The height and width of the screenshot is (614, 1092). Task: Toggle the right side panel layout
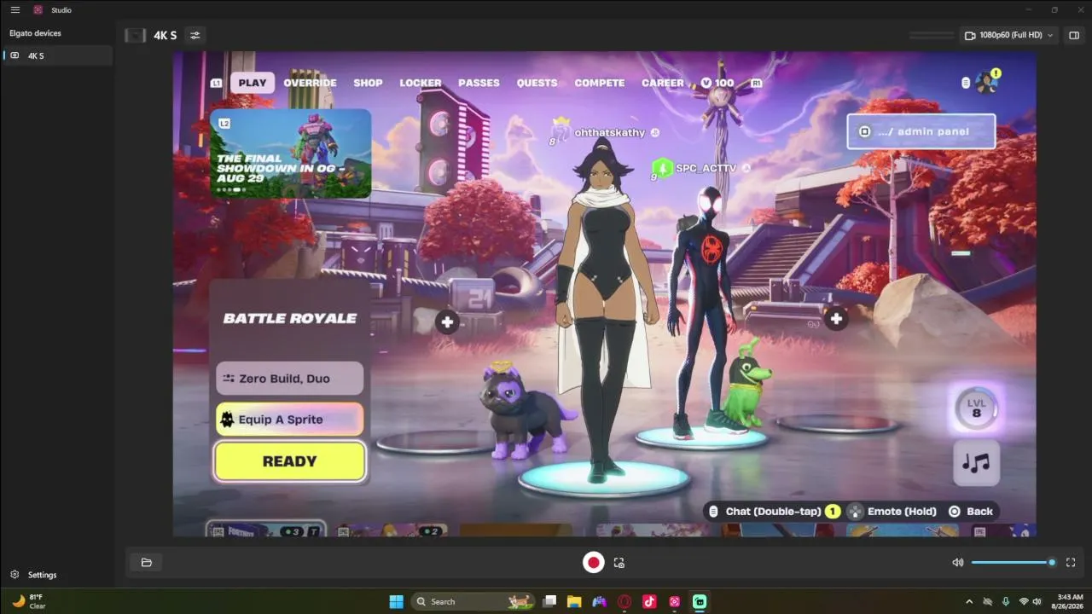click(1074, 35)
